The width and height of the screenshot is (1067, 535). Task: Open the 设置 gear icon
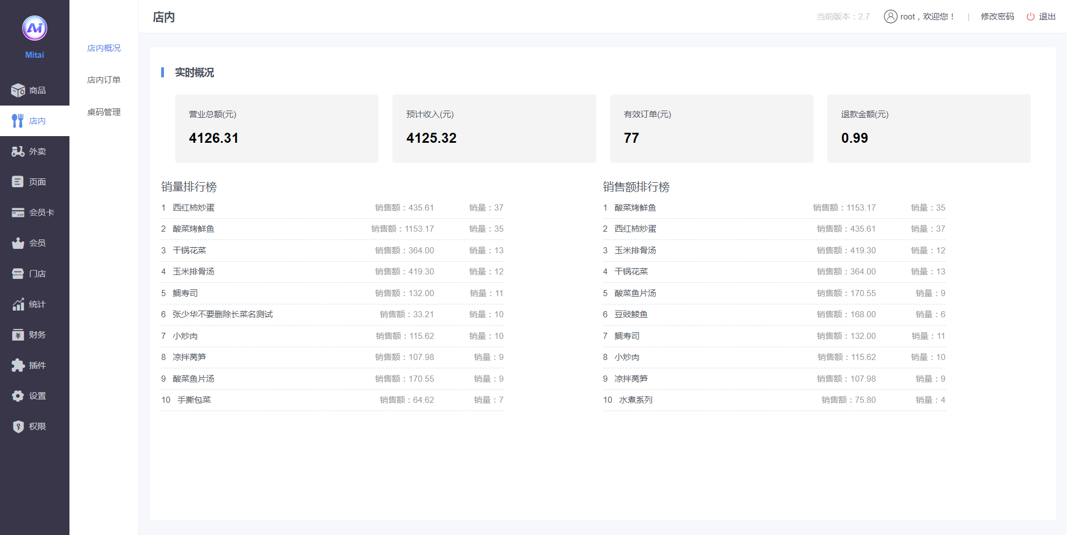tap(18, 396)
